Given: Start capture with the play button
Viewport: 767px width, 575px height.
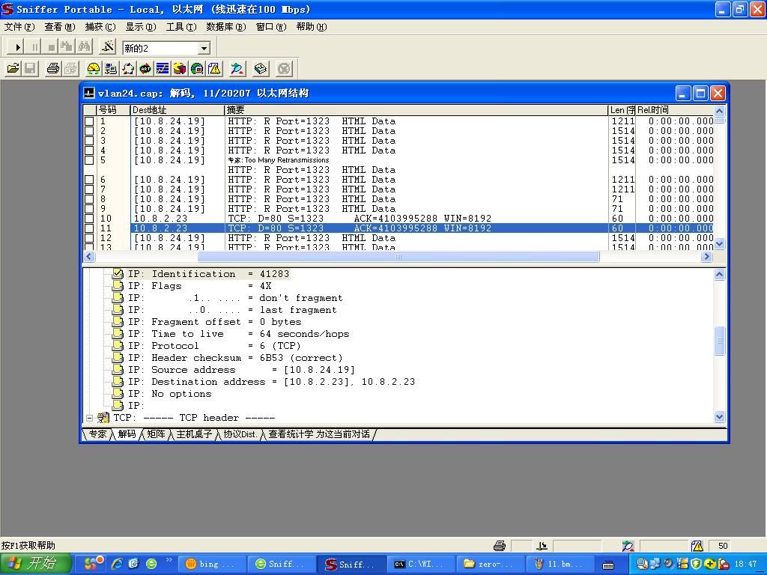Looking at the screenshot, I should coord(19,47).
